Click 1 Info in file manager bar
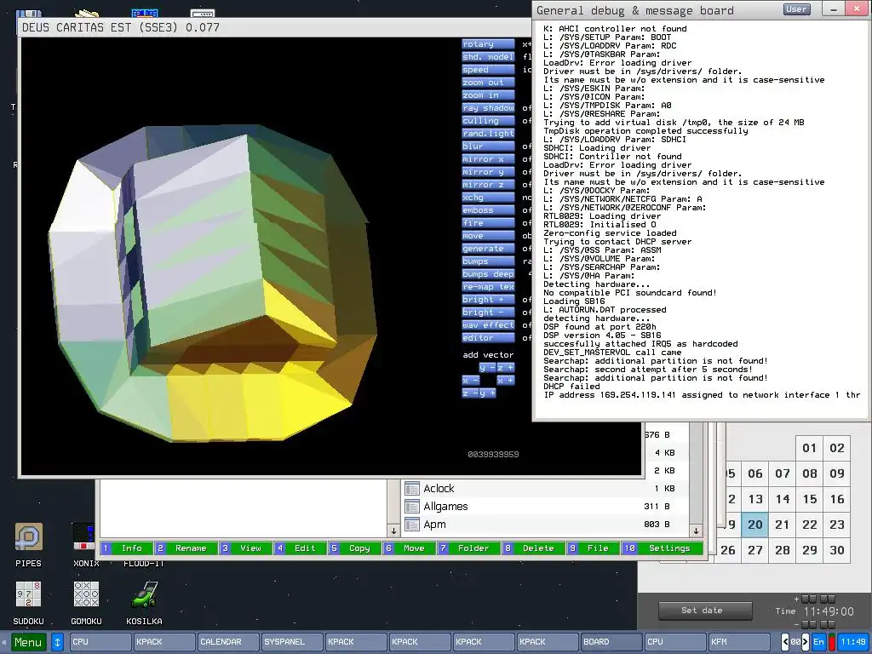The height and width of the screenshot is (654, 872). tap(126, 548)
